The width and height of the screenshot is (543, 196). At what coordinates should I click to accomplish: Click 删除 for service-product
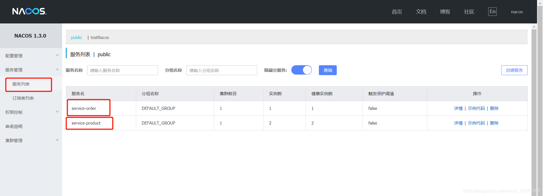494,123
